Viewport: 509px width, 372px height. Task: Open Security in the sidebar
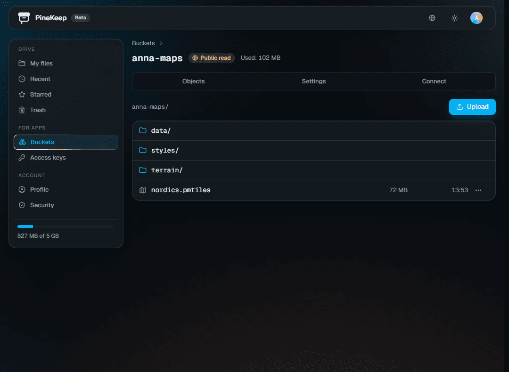tap(66, 205)
